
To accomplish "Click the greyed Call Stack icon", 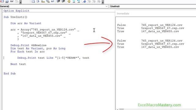I will pyautogui.click(x=17, y=1).
